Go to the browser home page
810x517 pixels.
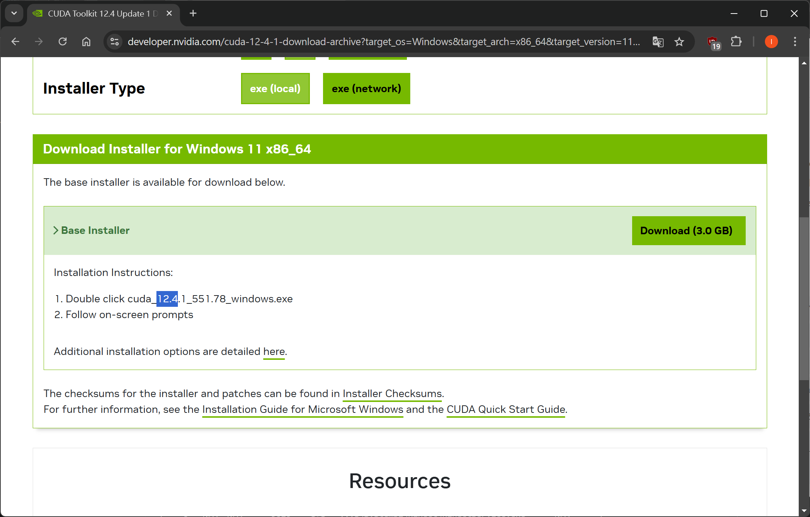(x=86, y=41)
